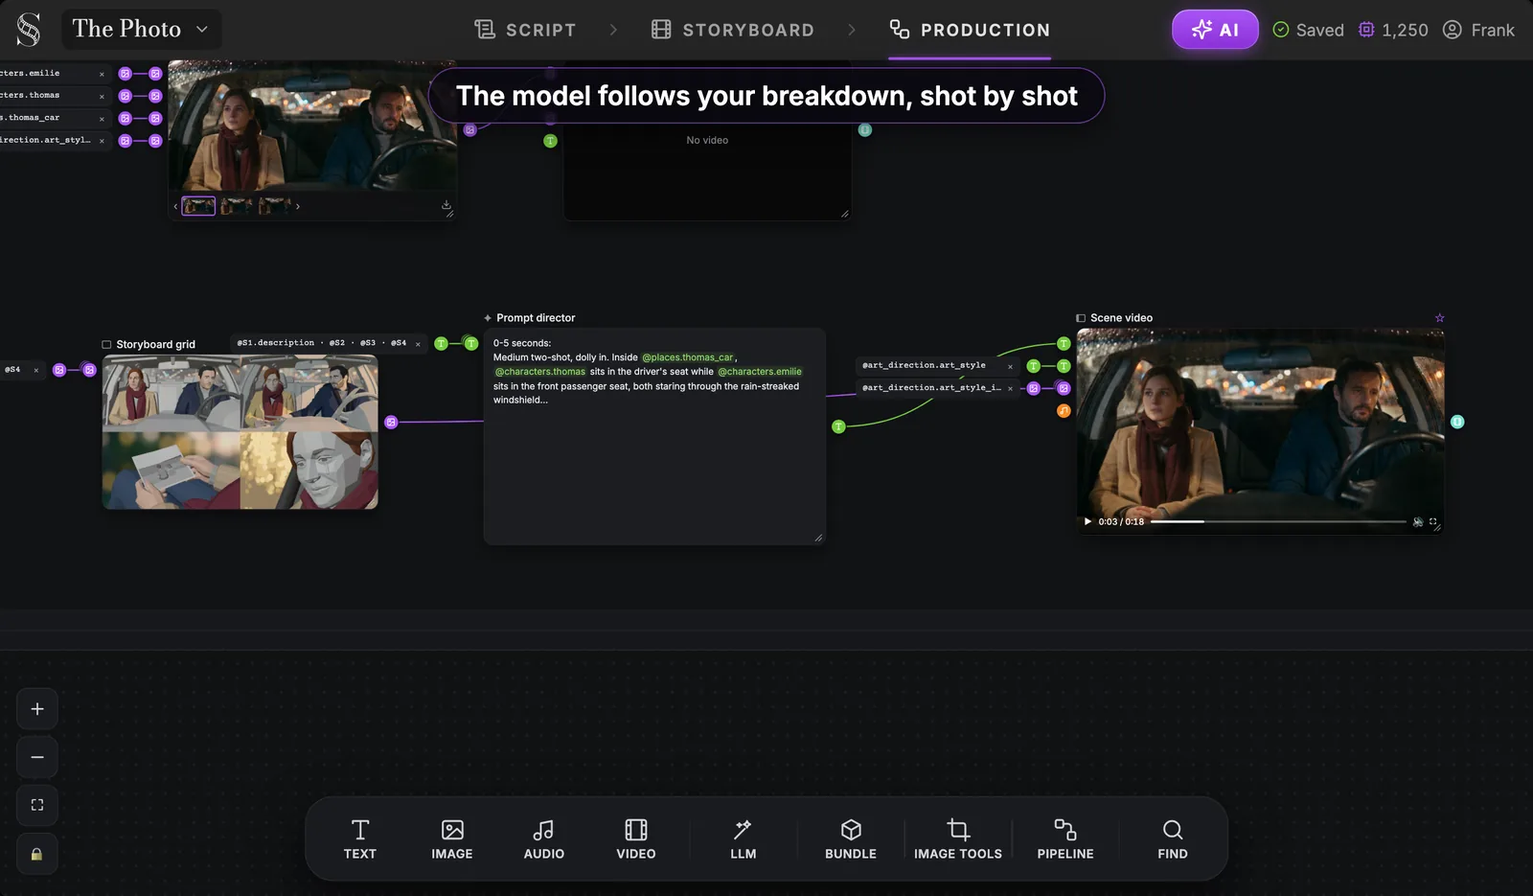
Task: Click the green text output port of Prompt director
Action: 838,426
